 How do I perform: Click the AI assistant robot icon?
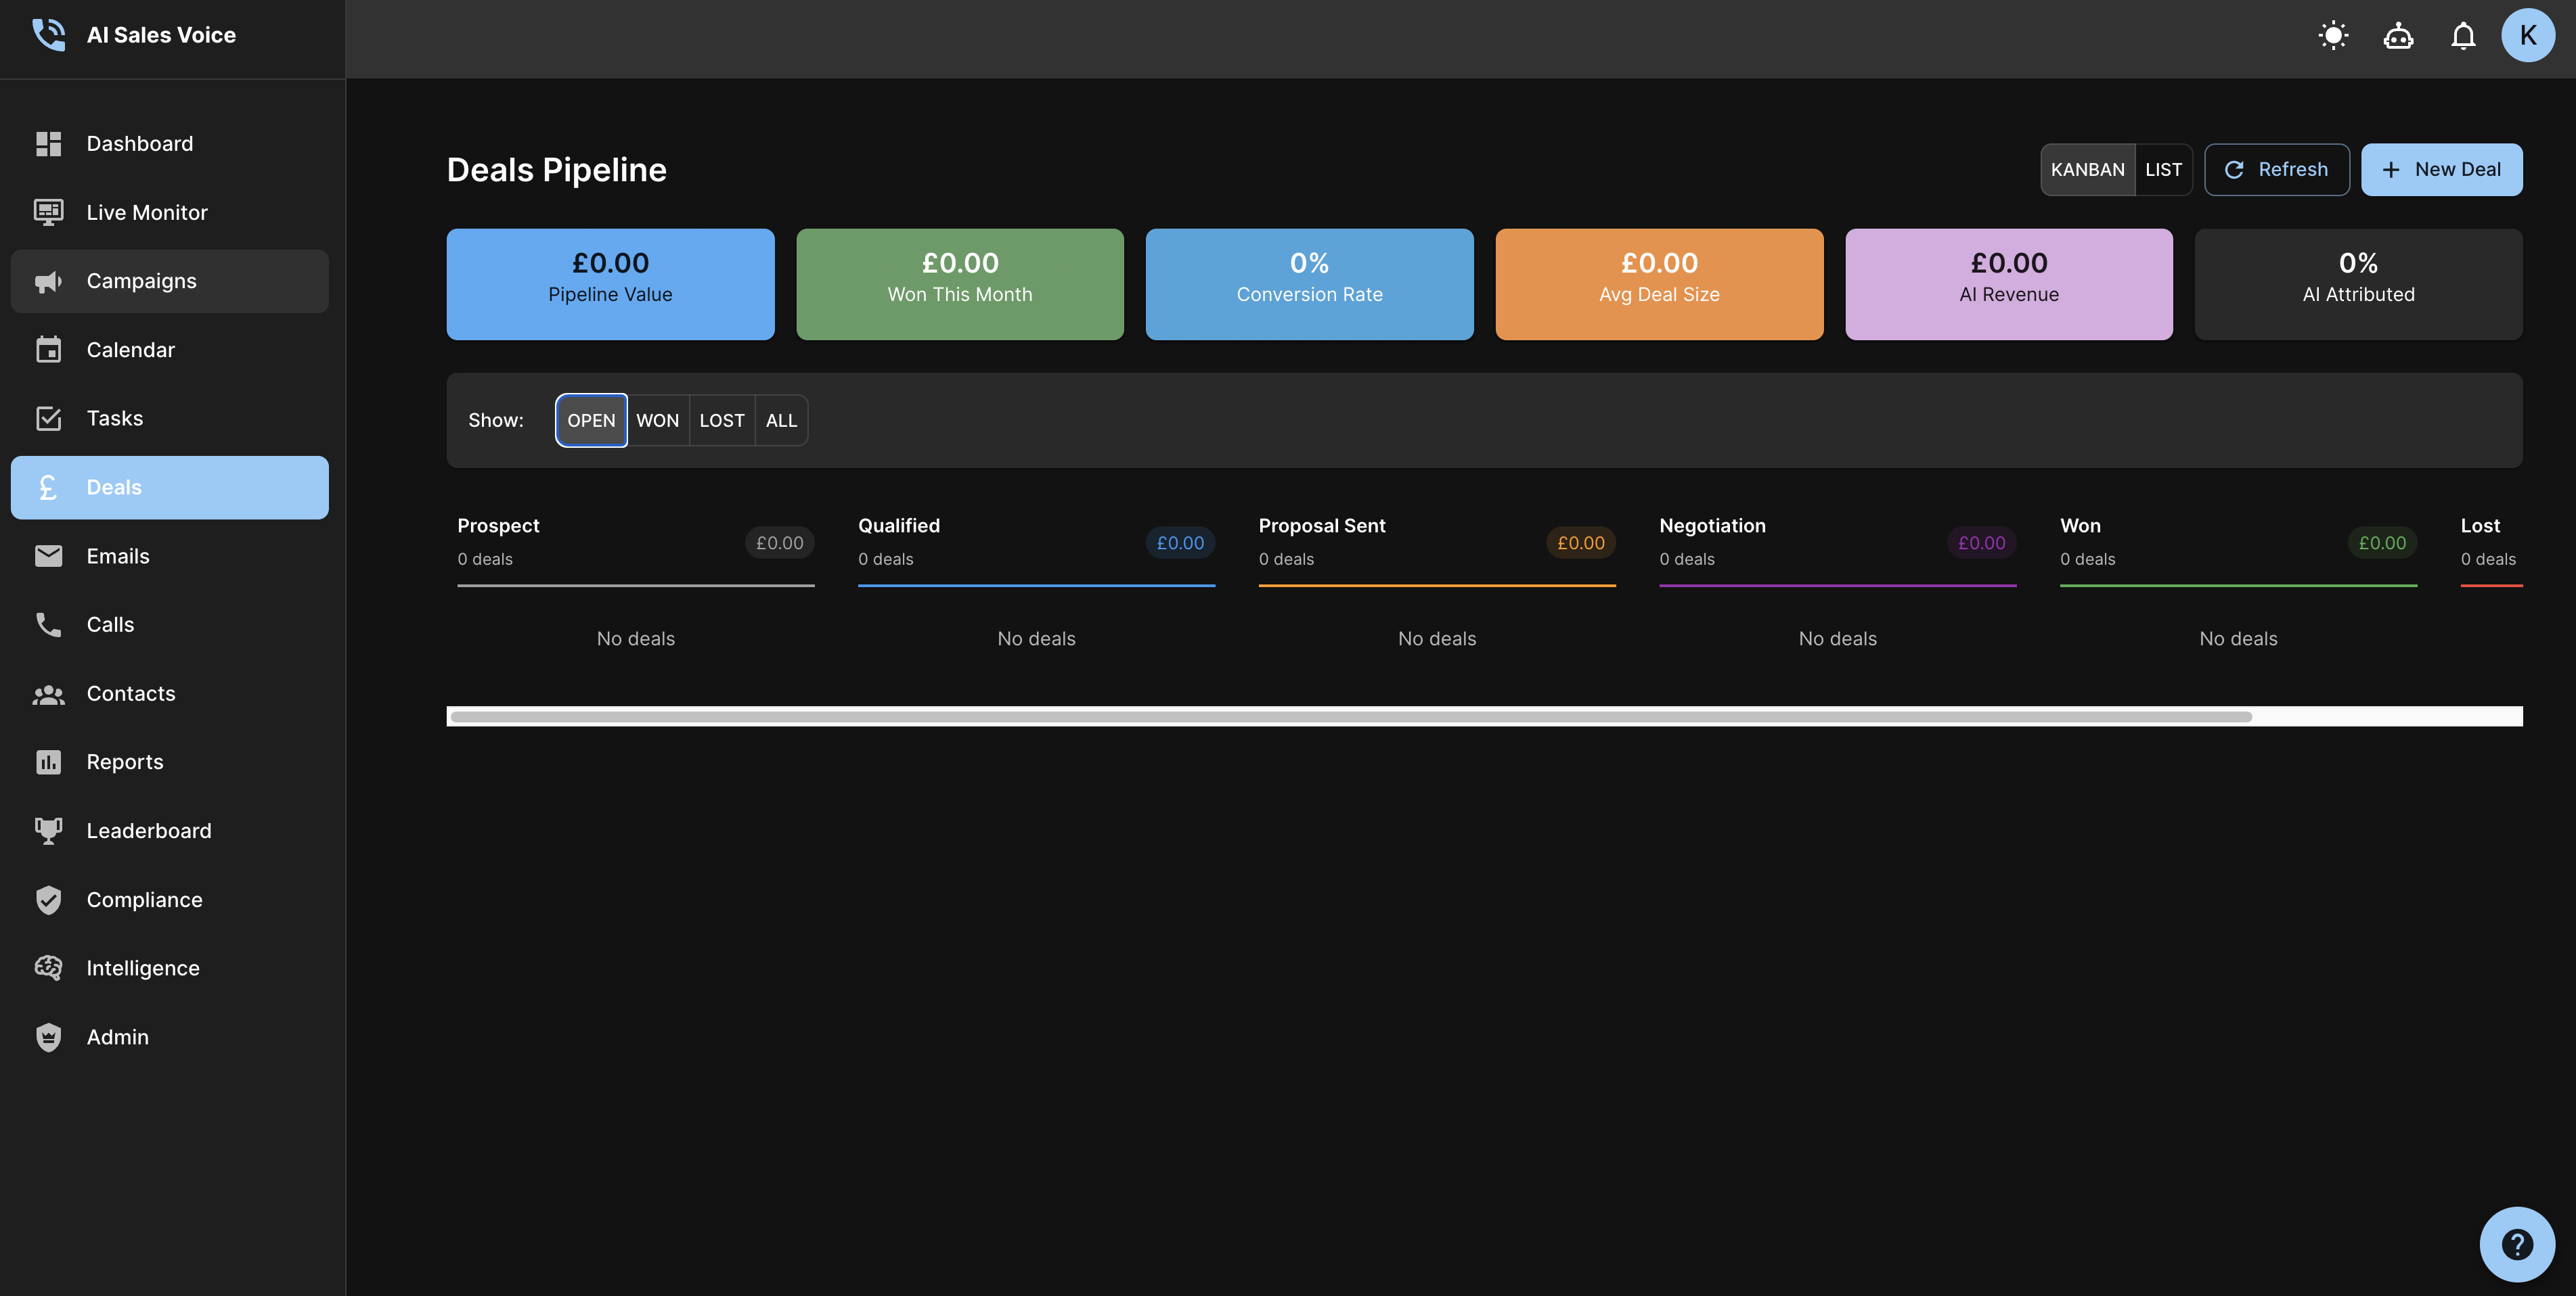point(2398,35)
